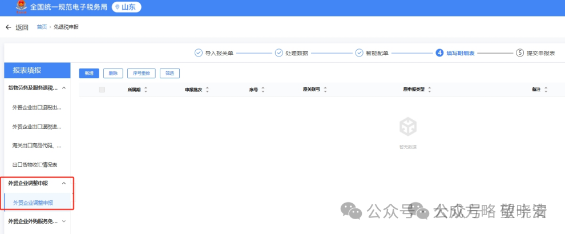Open 外贸企业出口退税进 sidebar item
Screen dimensions: 565x234
point(37,127)
